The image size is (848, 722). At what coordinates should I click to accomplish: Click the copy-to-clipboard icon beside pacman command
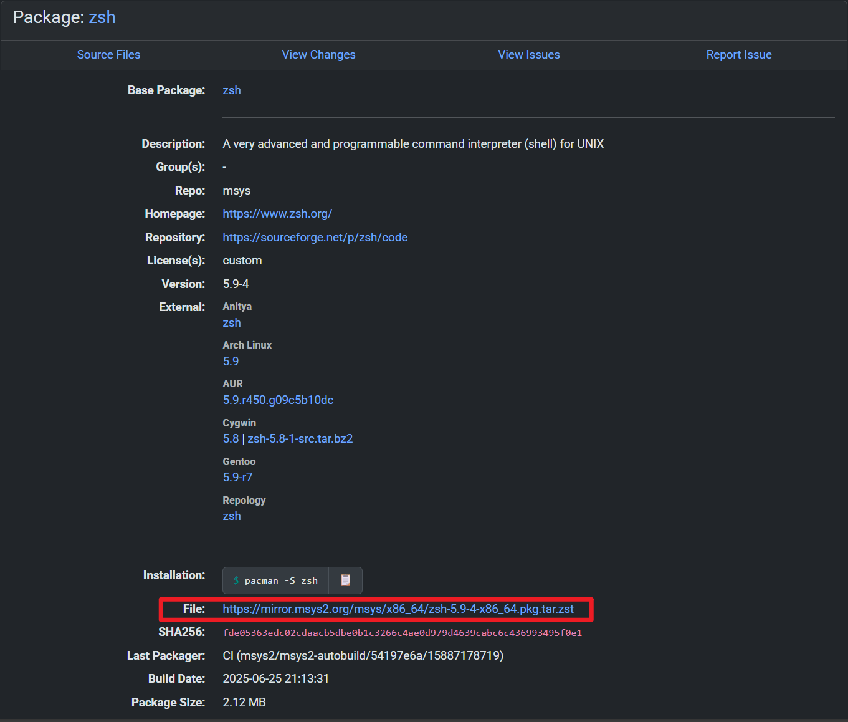pyautogui.click(x=345, y=580)
